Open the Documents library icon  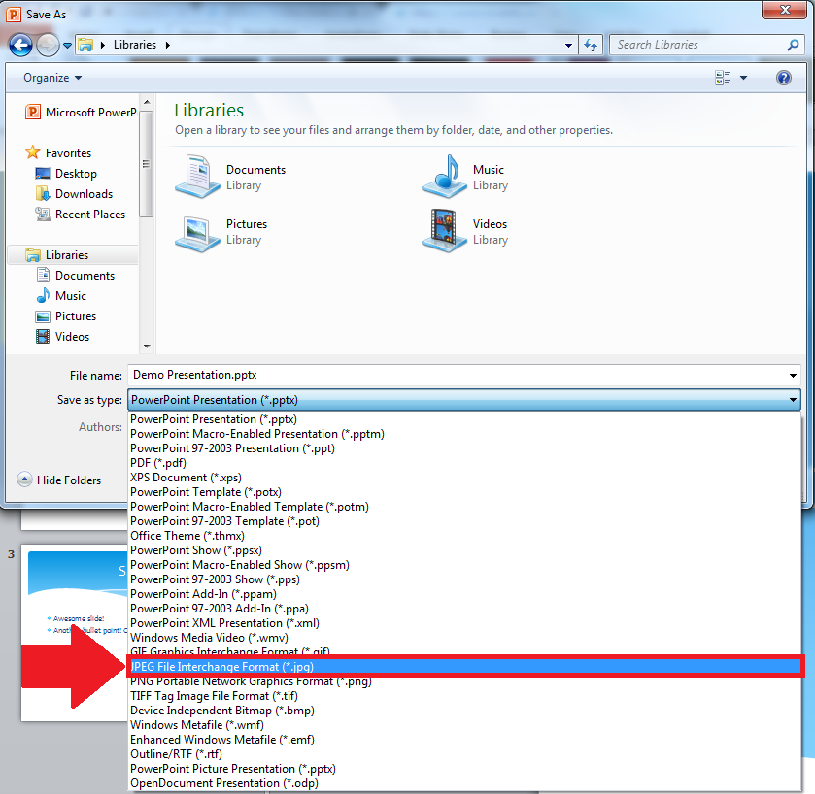tap(197, 177)
